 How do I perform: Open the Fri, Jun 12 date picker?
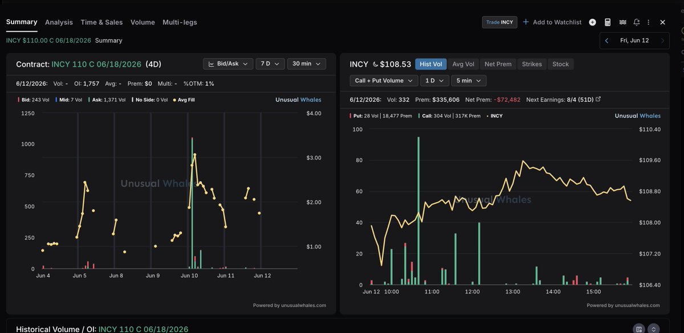coord(634,40)
